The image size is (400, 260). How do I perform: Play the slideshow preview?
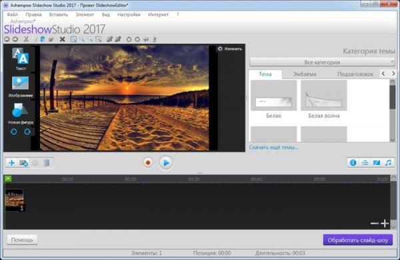166,162
